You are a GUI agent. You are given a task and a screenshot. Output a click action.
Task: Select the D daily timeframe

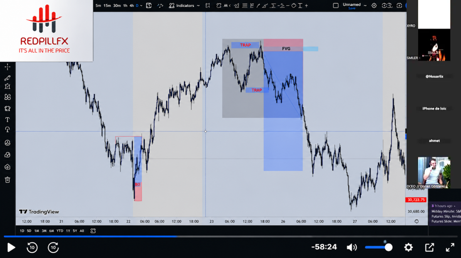(x=137, y=5)
